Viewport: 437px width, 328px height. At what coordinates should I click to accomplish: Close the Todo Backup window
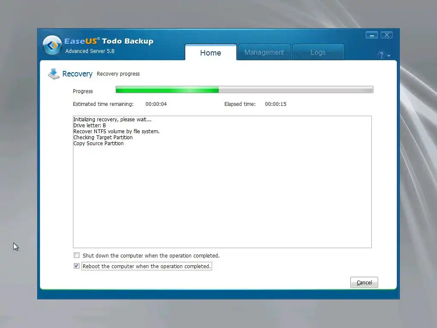(387, 35)
